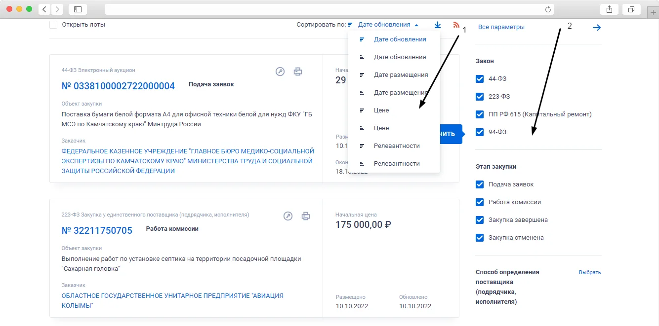Click Выбрать for Способ определения поставщика

(590, 273)
